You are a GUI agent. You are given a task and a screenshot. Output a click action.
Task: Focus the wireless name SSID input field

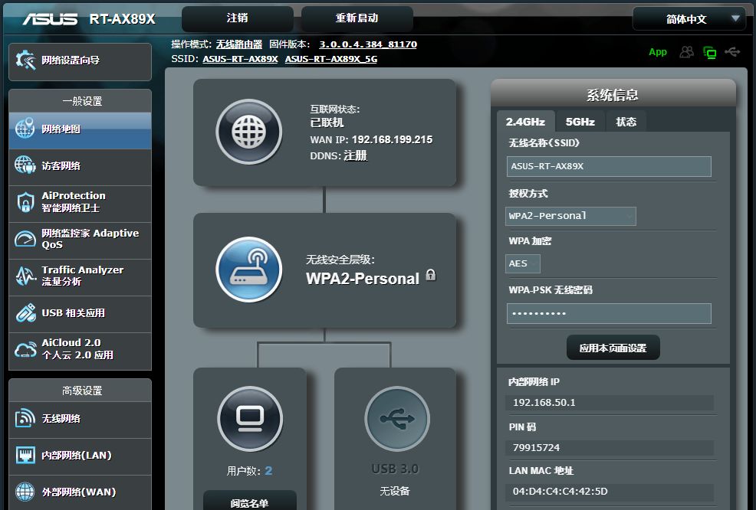pyautogui.click(x=609, y=166)
